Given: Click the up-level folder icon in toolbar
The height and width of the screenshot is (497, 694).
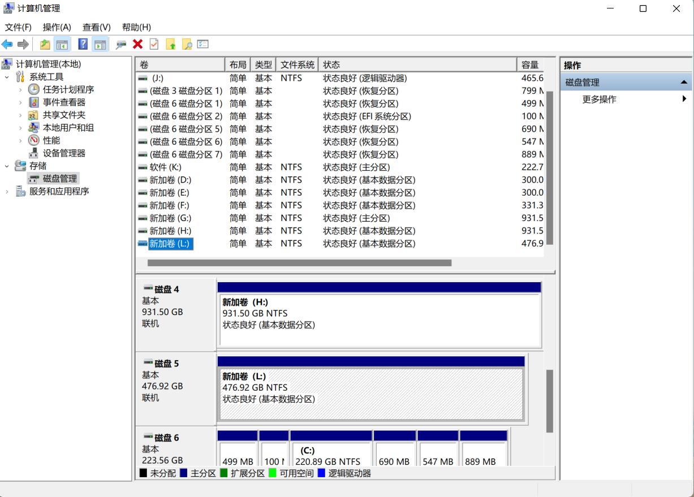Looking at the screenshot, I should click(44, 44).
